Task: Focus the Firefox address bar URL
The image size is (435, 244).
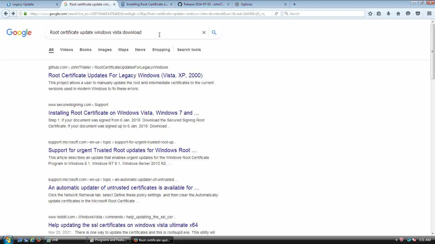Action: click(147, 14)
